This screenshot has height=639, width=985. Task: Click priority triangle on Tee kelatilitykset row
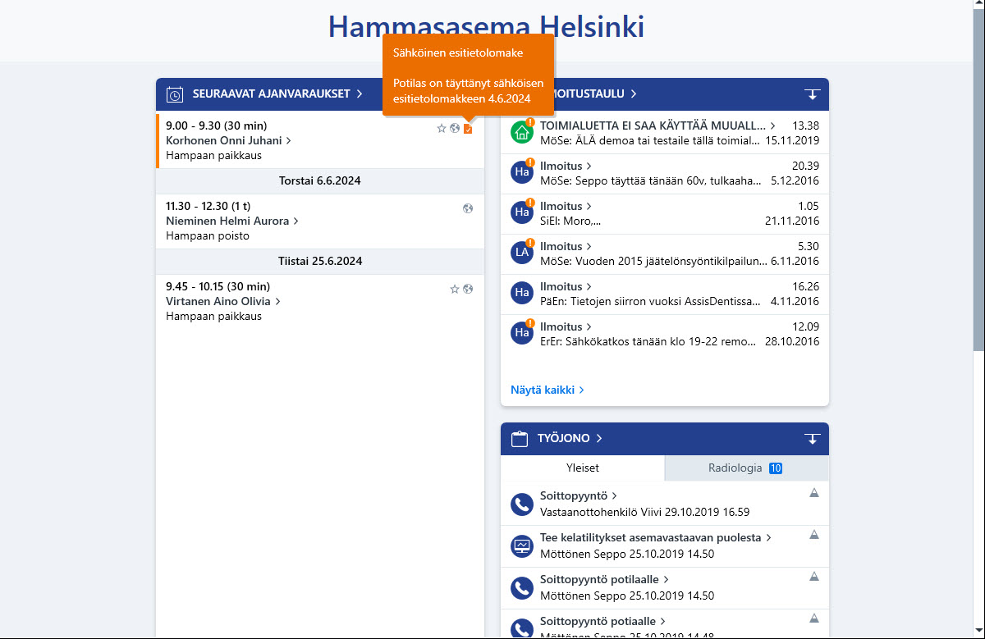[814, 535]
